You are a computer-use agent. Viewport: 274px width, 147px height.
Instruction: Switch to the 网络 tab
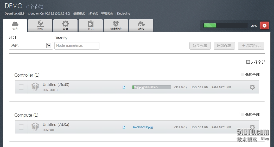point(40,25)
